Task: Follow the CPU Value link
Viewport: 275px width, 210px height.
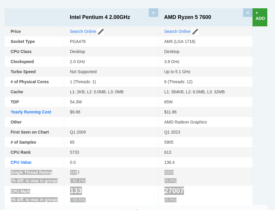Action: 21,162
